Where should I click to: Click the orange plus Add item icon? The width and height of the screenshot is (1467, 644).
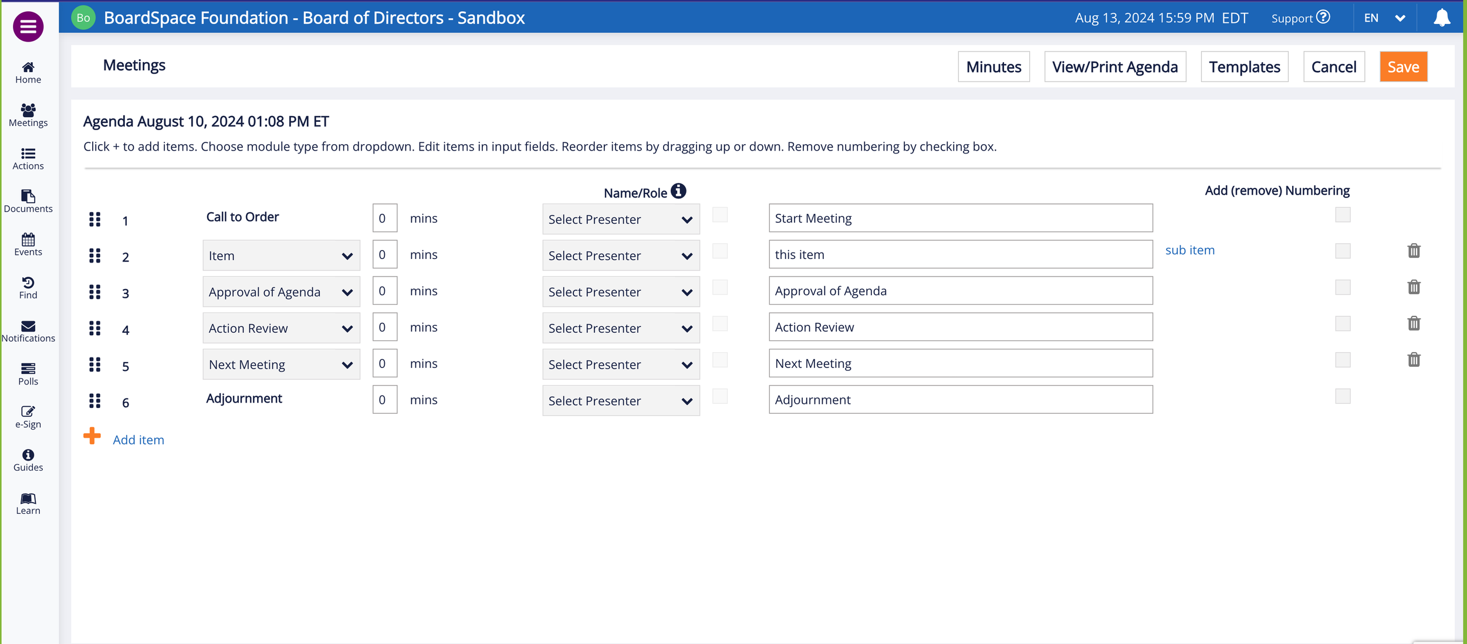coord(92,436)
